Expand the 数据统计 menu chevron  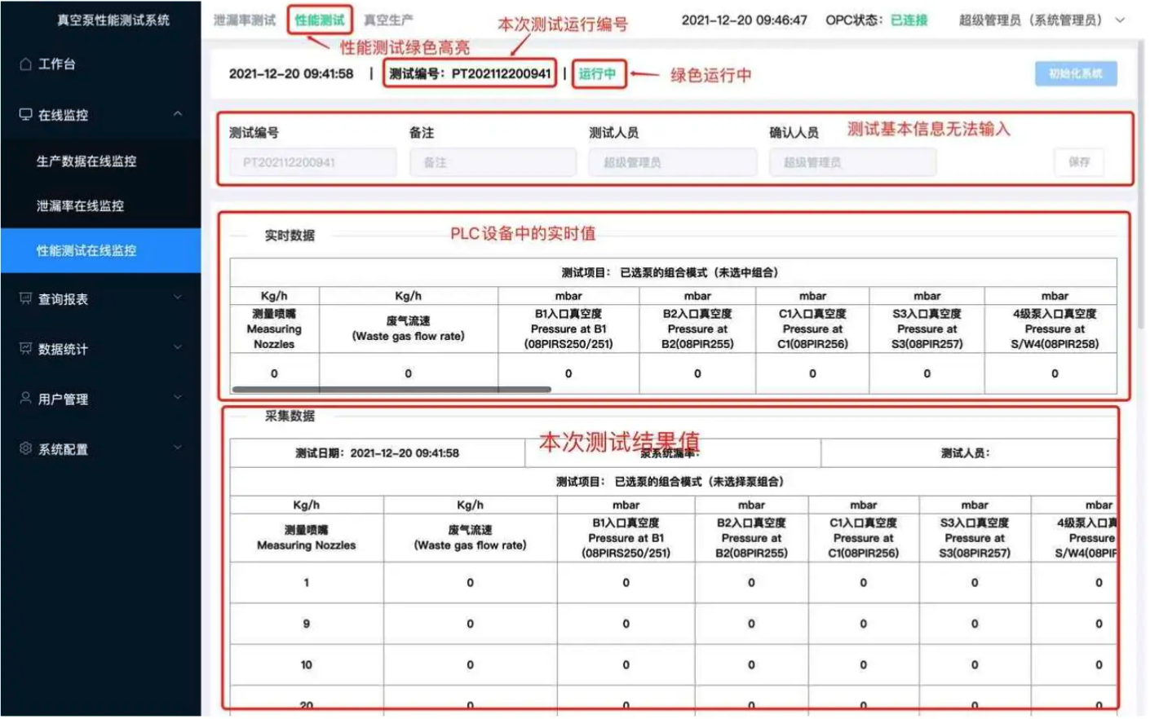[x=178, y=347]
